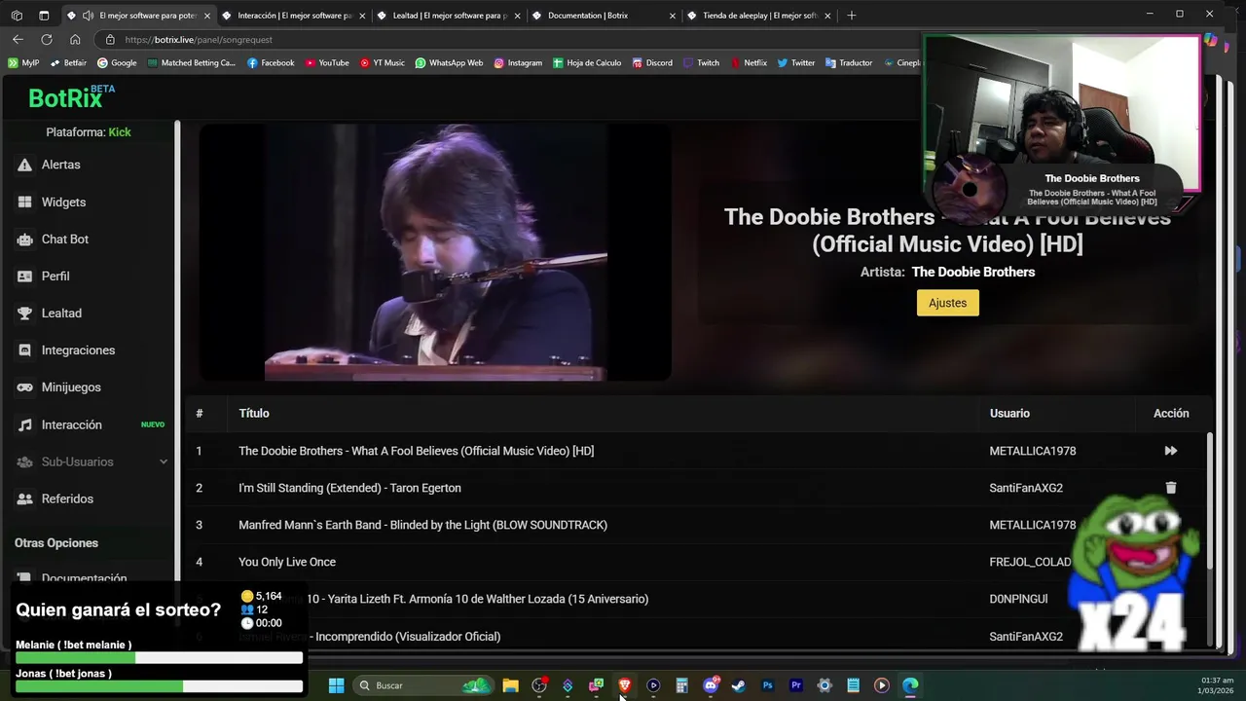Click the BotRix logo
The width and height of the screenshot is (1246, 701).
(x=71, y=96)
